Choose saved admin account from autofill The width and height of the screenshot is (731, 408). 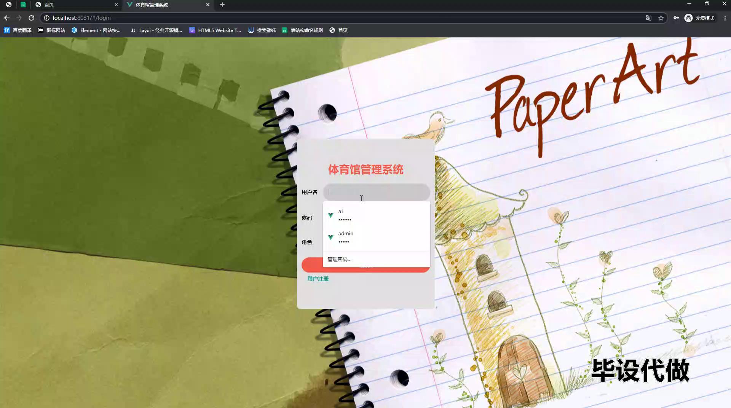376,237
